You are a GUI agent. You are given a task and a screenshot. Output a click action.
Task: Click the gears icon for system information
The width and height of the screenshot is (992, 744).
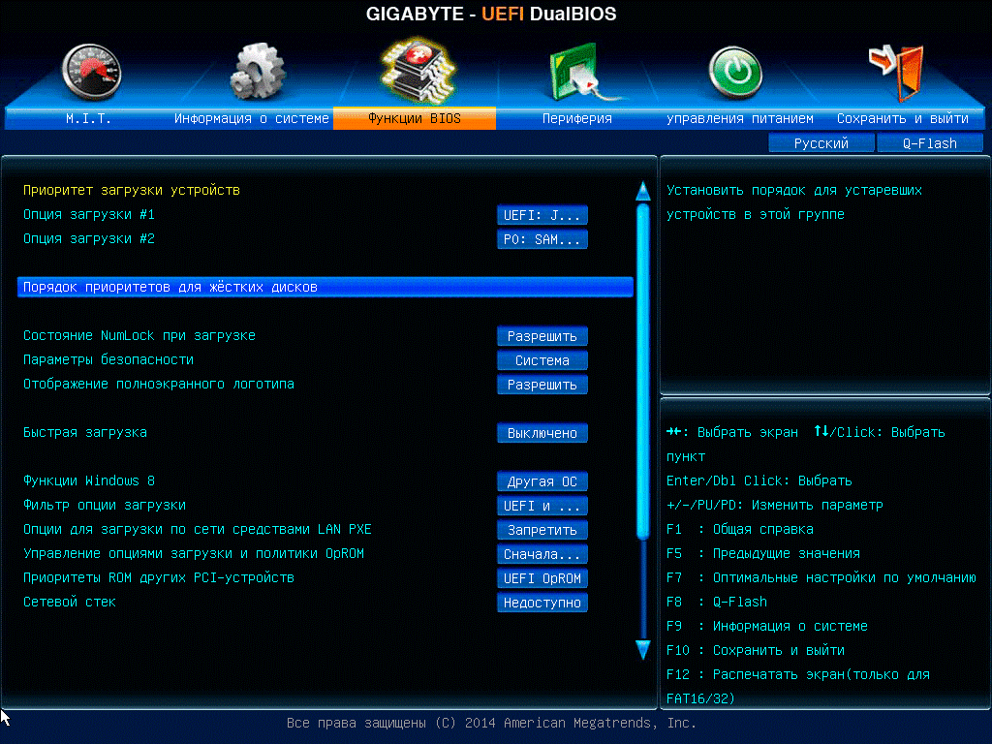258,71
